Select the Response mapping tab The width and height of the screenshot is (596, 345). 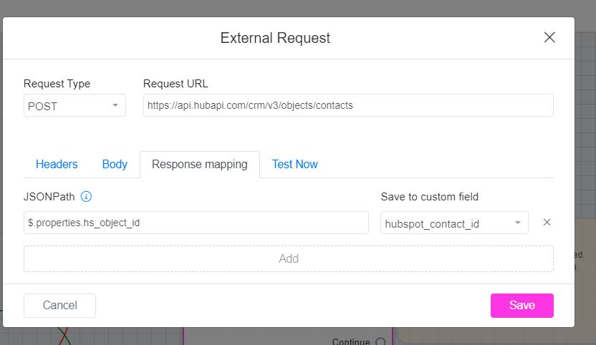coord(200,164)
